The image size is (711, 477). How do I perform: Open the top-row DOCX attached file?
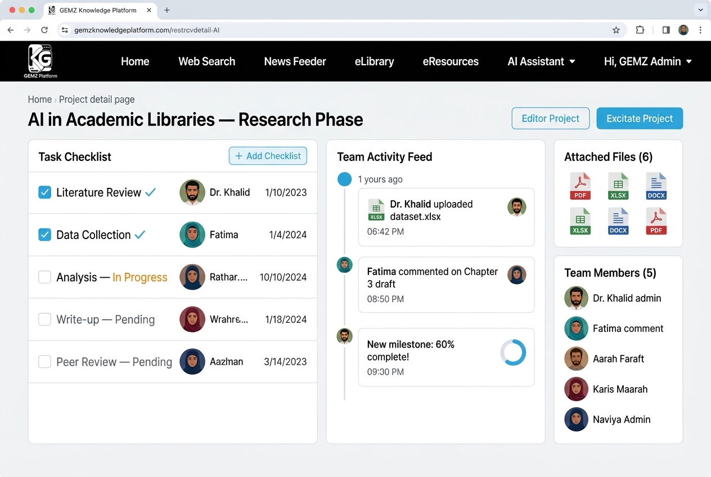(x=656, y=186)
